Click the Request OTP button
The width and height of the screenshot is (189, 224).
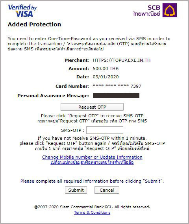click(x=92, y=107)
